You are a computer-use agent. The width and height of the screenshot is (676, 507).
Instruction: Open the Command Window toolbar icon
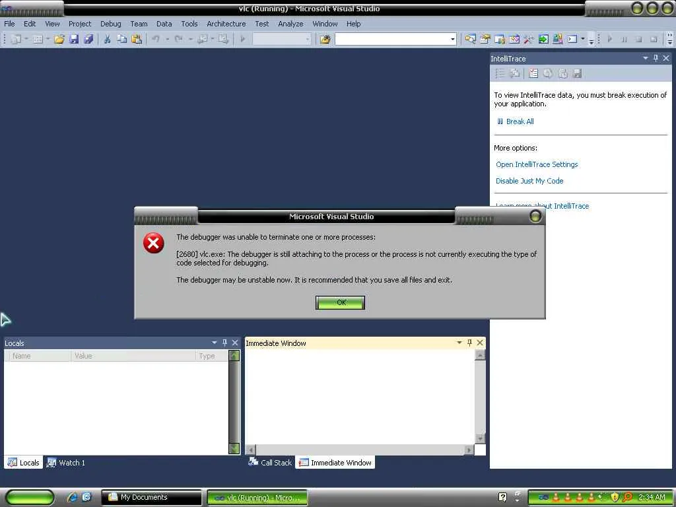pyautogui.click(x=572, y=39)
